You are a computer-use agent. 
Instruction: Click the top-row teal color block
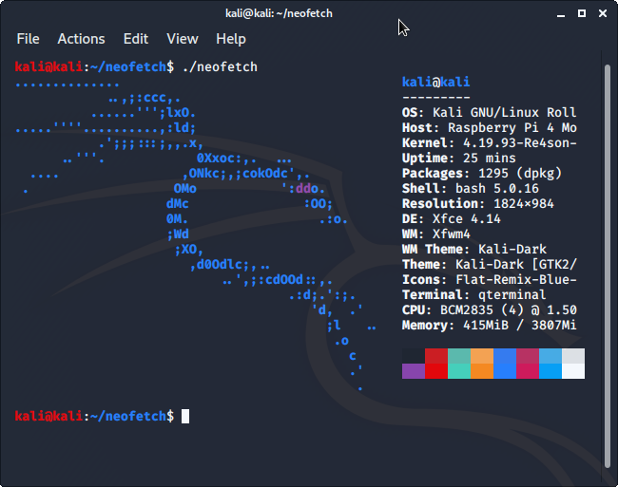click(459, 356)
